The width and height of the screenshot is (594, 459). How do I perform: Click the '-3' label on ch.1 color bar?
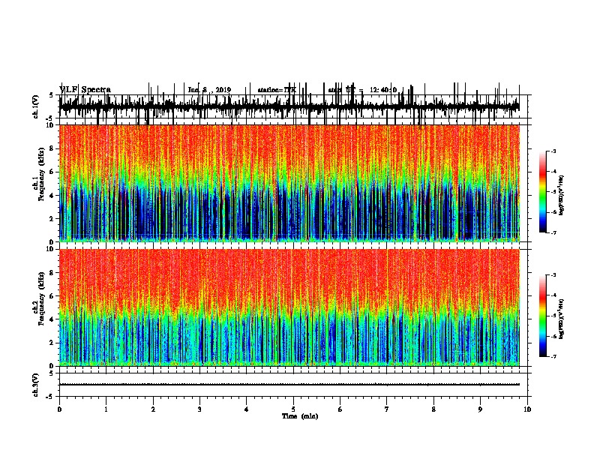553,151
